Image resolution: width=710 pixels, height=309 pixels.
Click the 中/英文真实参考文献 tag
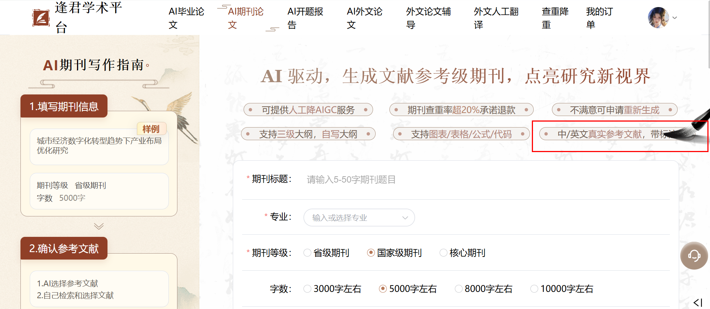(x=617, y=134)
